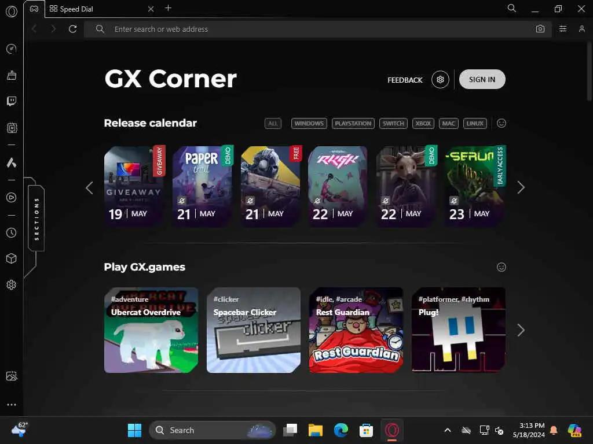Click the FEEDBACK link
The height and width of the screenshot is (444, 593).
405,80
